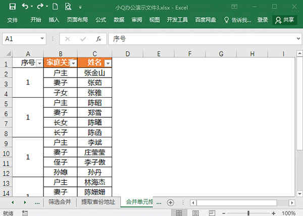Viewport: 303px width, 216px height.
Task: Redo the last undone action
Action: 40,7
